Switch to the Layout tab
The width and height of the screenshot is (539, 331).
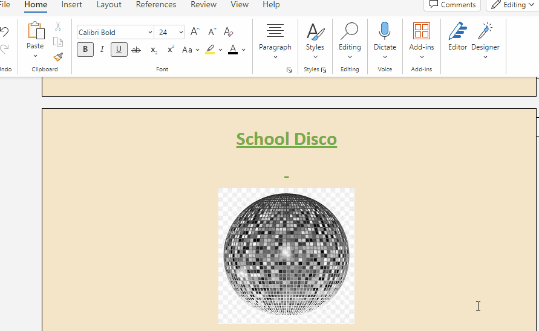(109, 5)
